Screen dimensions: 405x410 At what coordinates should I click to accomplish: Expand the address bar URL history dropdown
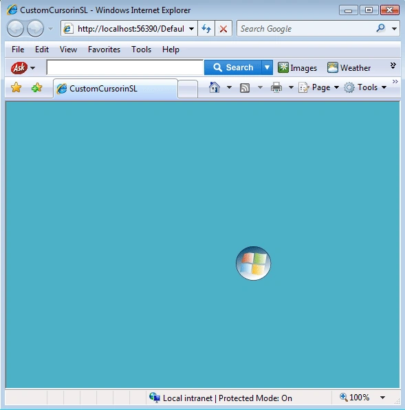click(x=192, y=29)
